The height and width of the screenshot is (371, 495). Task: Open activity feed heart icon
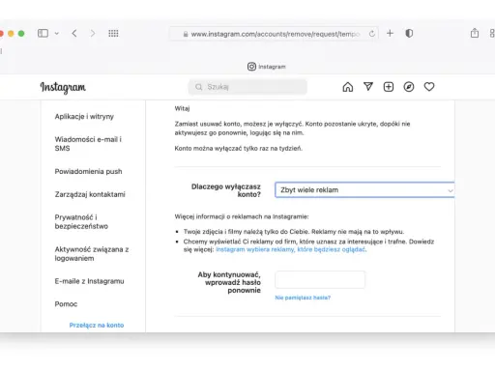(x=429, y=87)
